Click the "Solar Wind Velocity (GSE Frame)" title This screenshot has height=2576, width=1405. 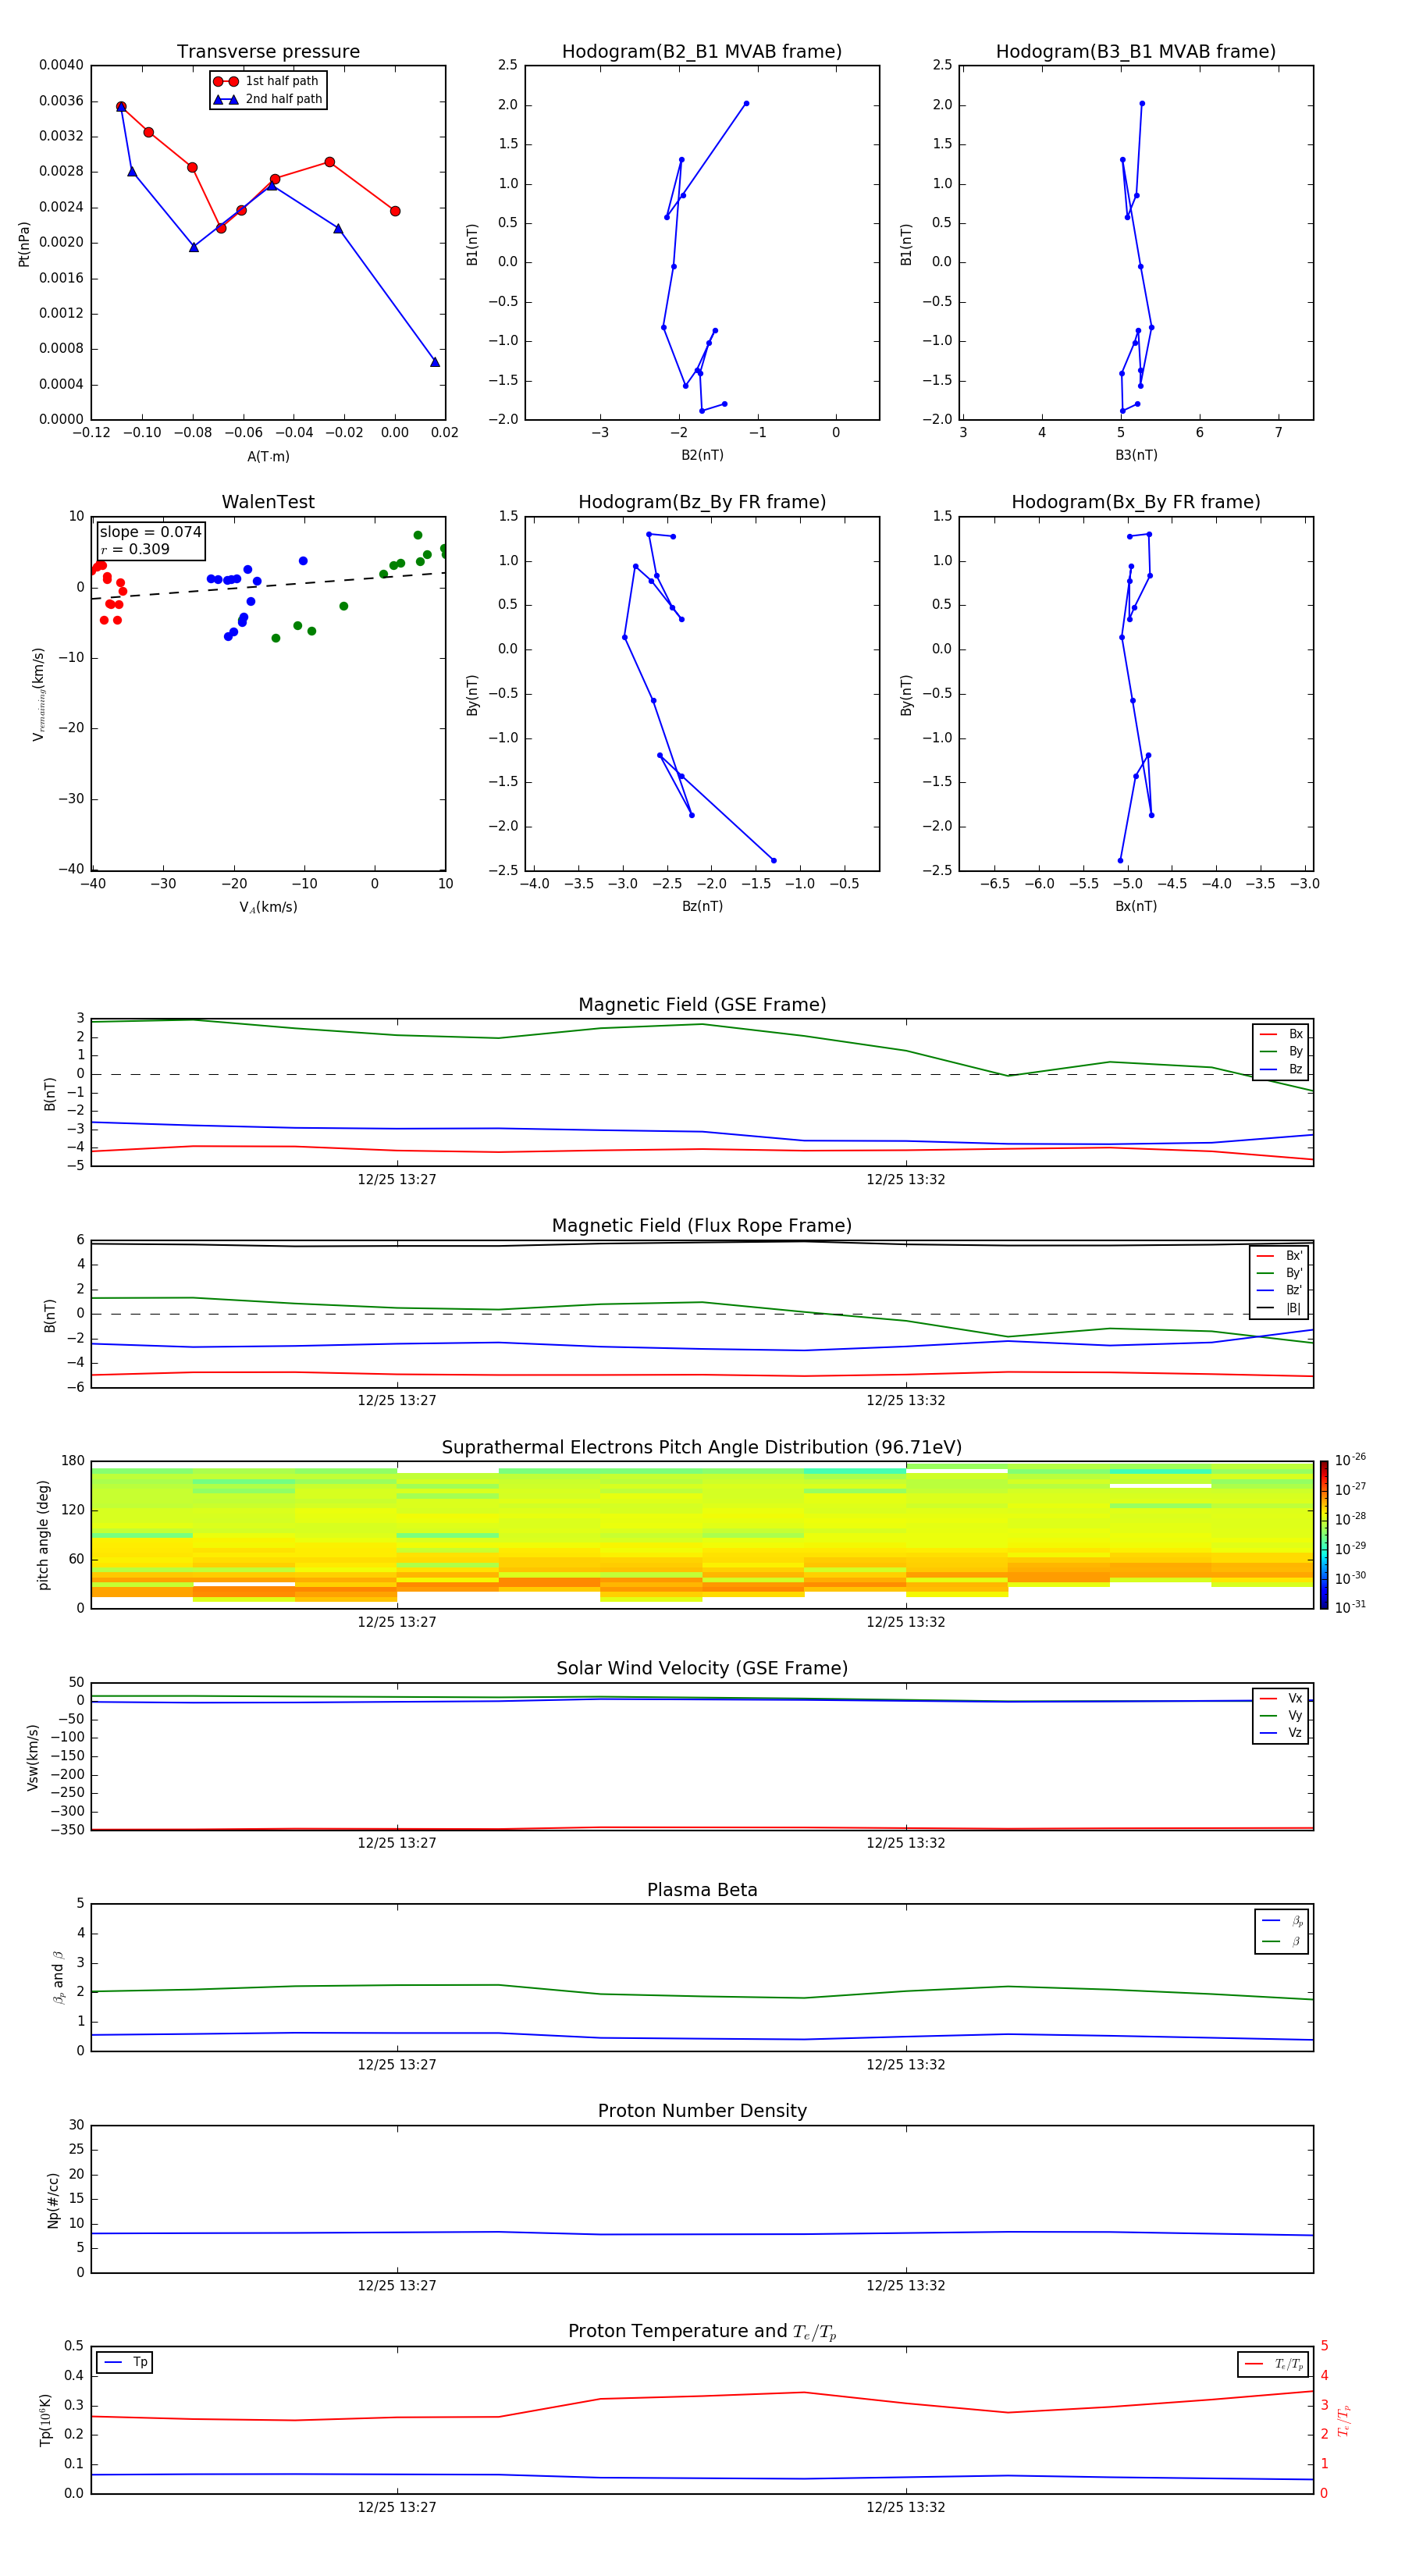tap(702, 1668)
